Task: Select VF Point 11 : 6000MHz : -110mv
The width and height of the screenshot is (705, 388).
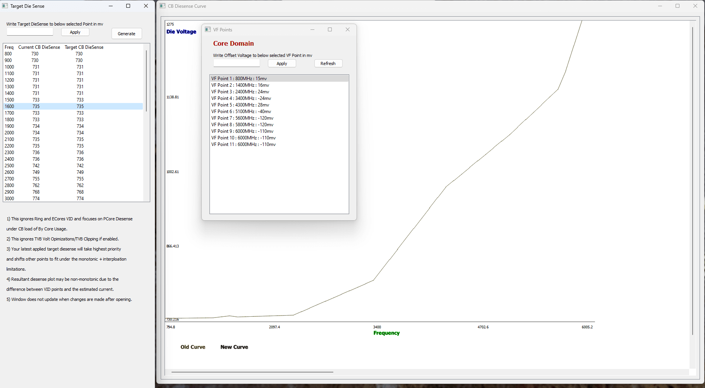Action: (x=279, y=144)
